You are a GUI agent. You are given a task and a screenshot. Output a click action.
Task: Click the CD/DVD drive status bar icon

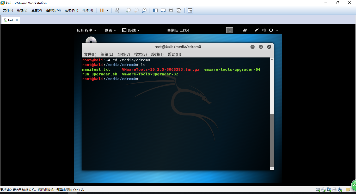pos(323,190)
